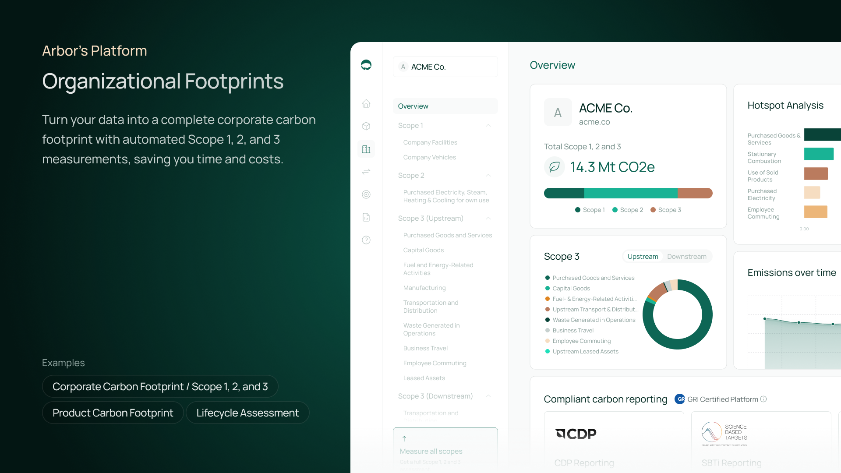The width and height of the screenshot is (841, 473).
Task: Open Company Facilities under Scope 1
Action: coord(430,143)
